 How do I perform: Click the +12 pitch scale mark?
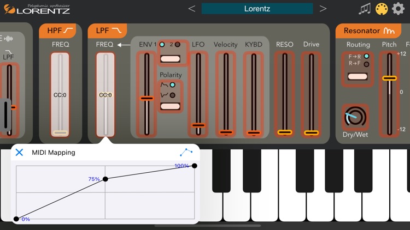pos(402,54)
